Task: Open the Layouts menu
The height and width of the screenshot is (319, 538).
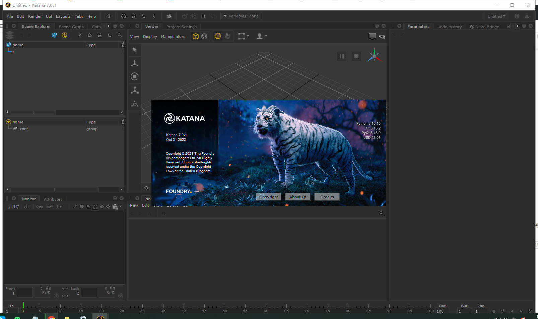Action: [x=63, y=16]
